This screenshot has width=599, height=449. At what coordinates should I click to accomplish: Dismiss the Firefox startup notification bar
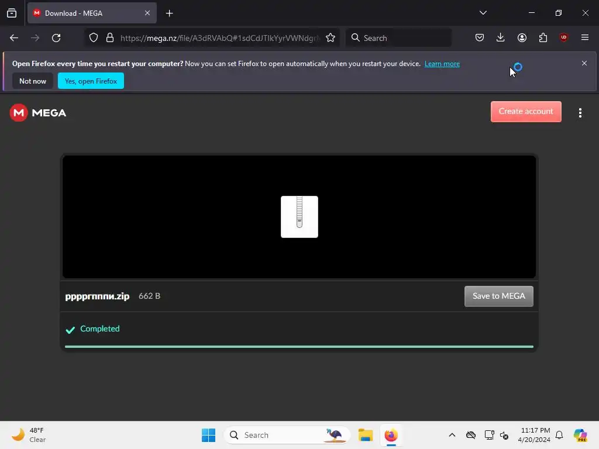584,63
